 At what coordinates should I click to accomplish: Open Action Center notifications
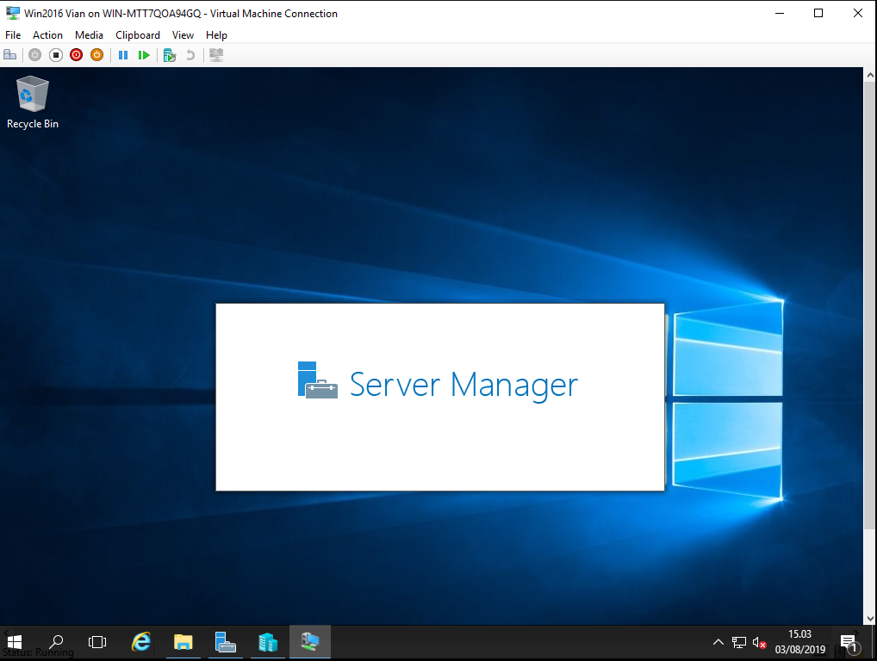(x=848, y=642)
